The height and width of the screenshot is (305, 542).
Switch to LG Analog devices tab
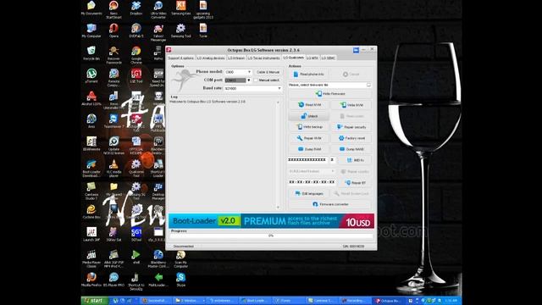click(x=211, y=58)
